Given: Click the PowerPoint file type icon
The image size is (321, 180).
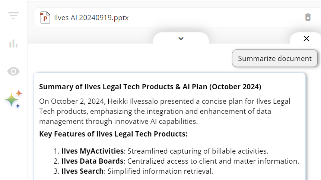Looking at the screenshot, I should click(45, 17).
